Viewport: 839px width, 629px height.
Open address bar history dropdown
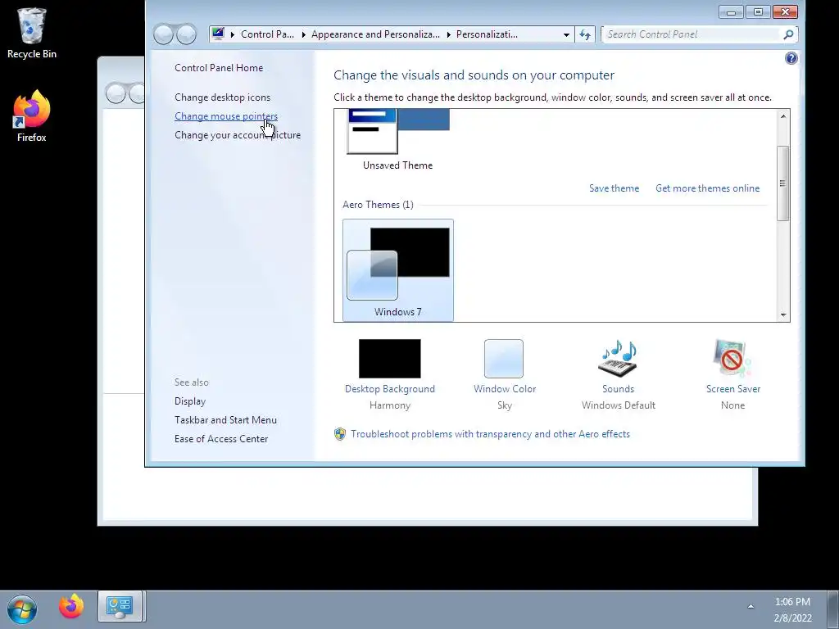click(x=566, y=34)
